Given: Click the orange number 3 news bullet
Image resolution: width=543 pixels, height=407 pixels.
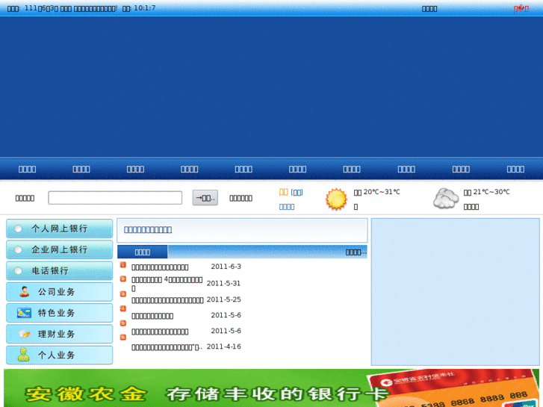Looking at the screenshot, I should point(123,293).
